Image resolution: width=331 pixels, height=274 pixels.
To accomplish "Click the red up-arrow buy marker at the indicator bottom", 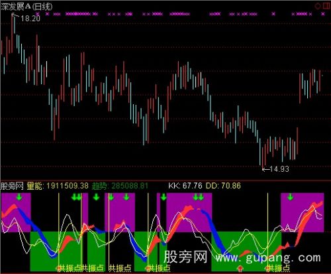I will pos(240,269).
